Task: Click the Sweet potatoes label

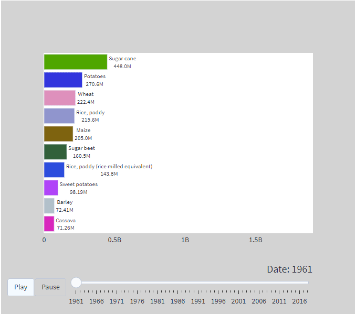Action: 79,185
